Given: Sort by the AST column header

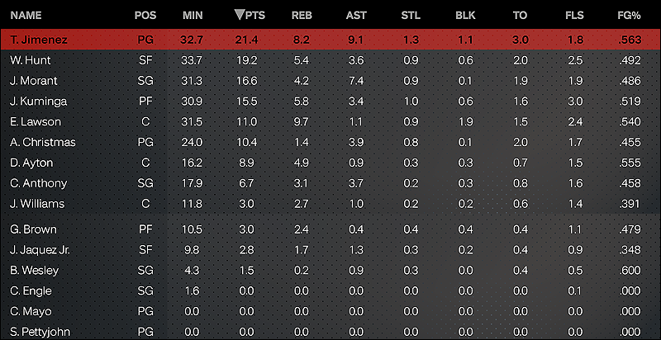Looking at the screenshot, I should tap(356, 16).
